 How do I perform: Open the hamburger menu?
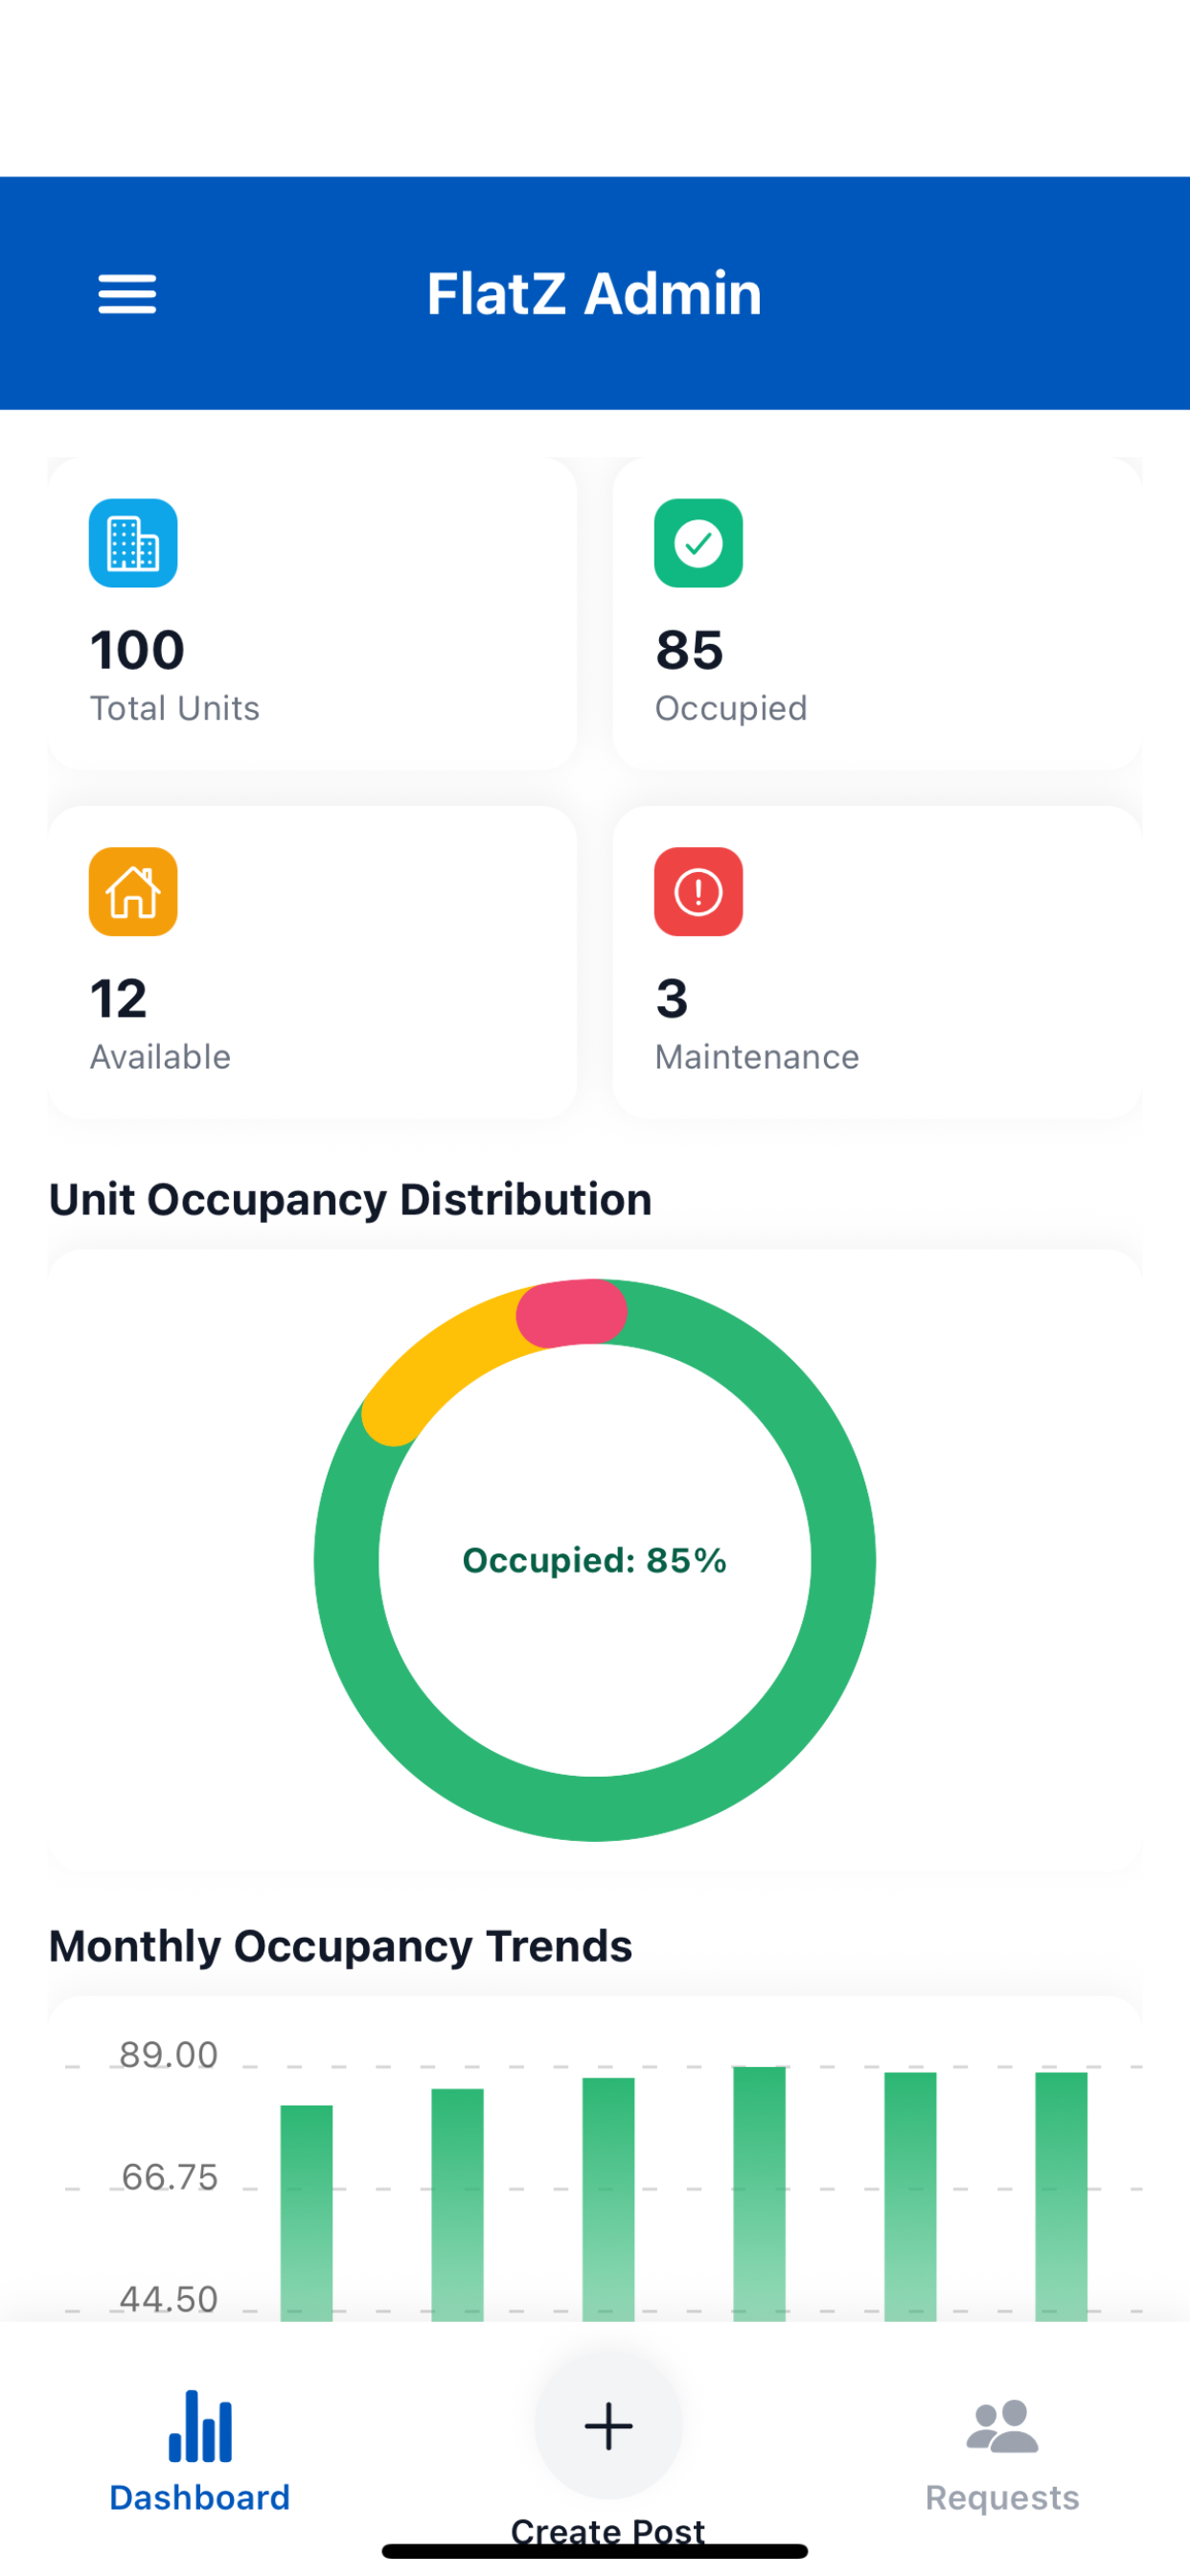[x=127, y=294]
